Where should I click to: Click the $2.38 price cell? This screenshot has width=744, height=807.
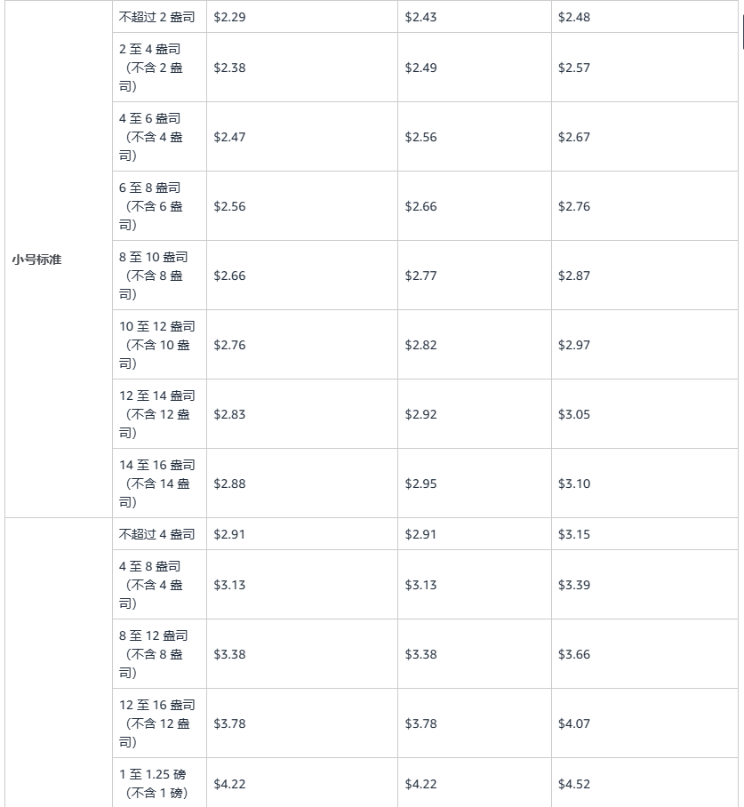(229, 68)
